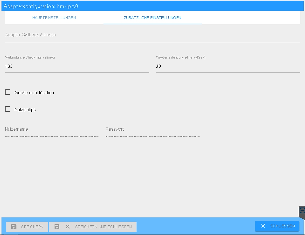Select the Zusätzliche Einstellungen tab
The height and width of the screenshot is (235, 305).
[152, 18]
